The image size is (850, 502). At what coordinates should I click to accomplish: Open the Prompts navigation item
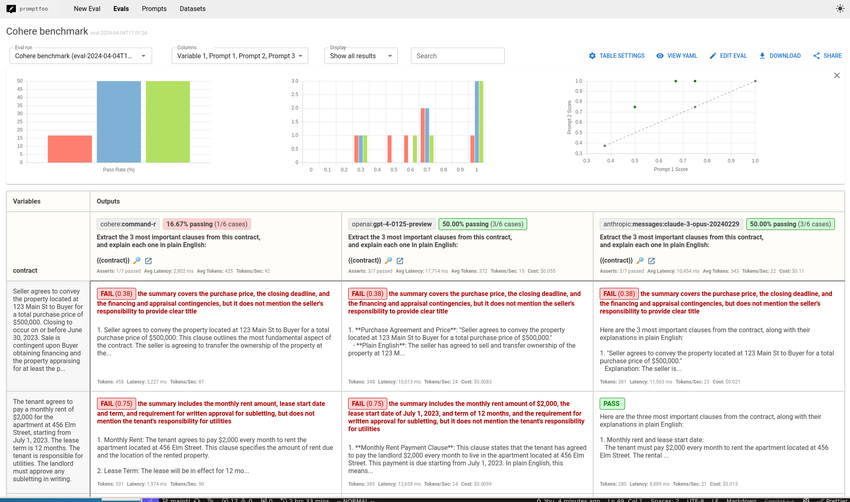click(x=154, y=9)
